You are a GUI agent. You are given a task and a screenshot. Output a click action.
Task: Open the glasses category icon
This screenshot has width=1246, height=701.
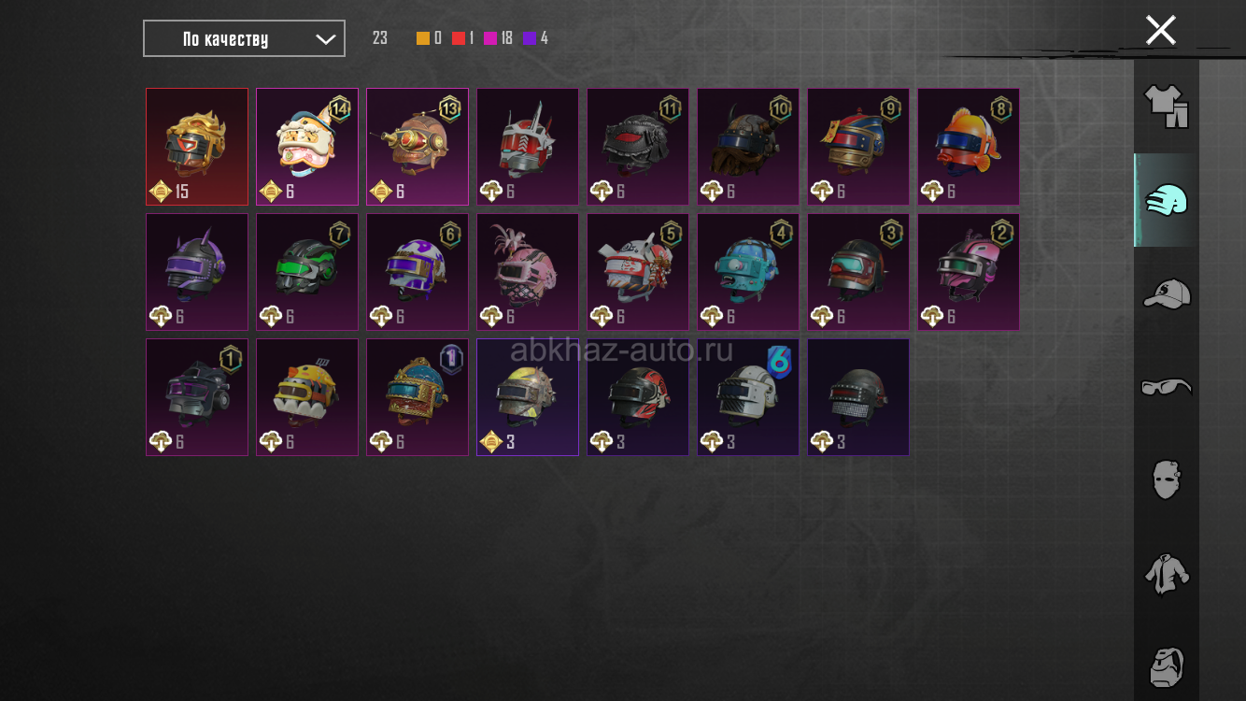(x=1167, y=386)
